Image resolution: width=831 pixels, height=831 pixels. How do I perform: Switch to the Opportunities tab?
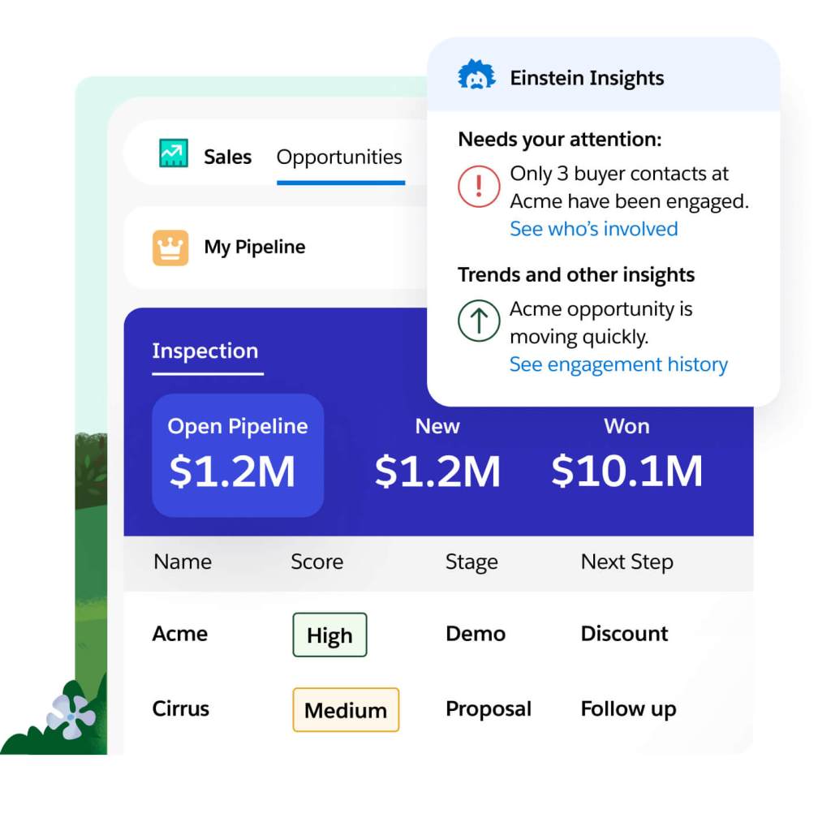339,157
